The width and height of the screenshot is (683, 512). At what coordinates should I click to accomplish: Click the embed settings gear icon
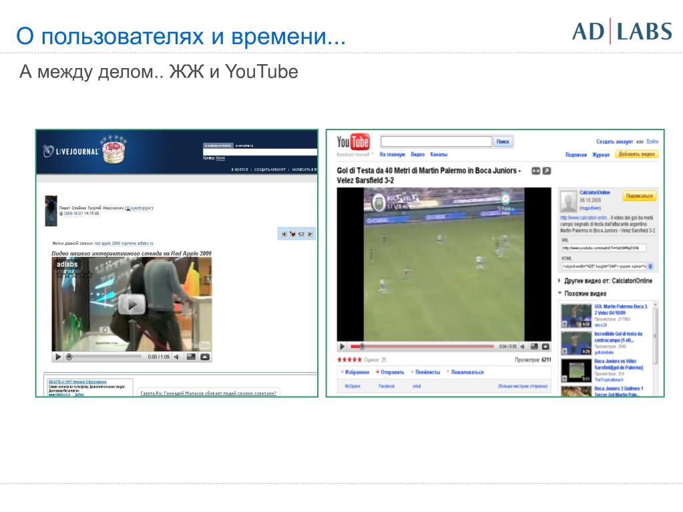pos(650,266)
